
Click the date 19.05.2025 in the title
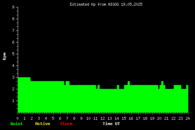132,5
